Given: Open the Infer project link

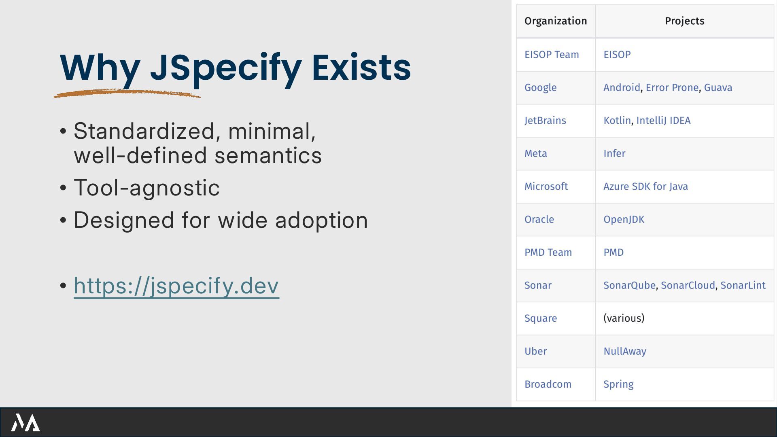Looking at the screenshot, I should pyautogui.click(x=614, y=153).
